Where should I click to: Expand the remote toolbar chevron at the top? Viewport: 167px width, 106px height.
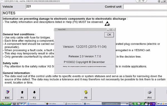(143, 1)
